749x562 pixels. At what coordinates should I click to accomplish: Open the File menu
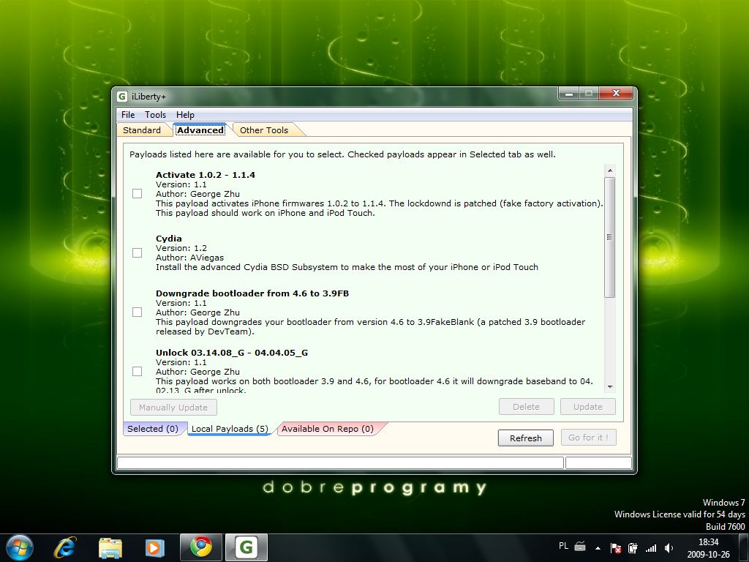pos(128,115)
